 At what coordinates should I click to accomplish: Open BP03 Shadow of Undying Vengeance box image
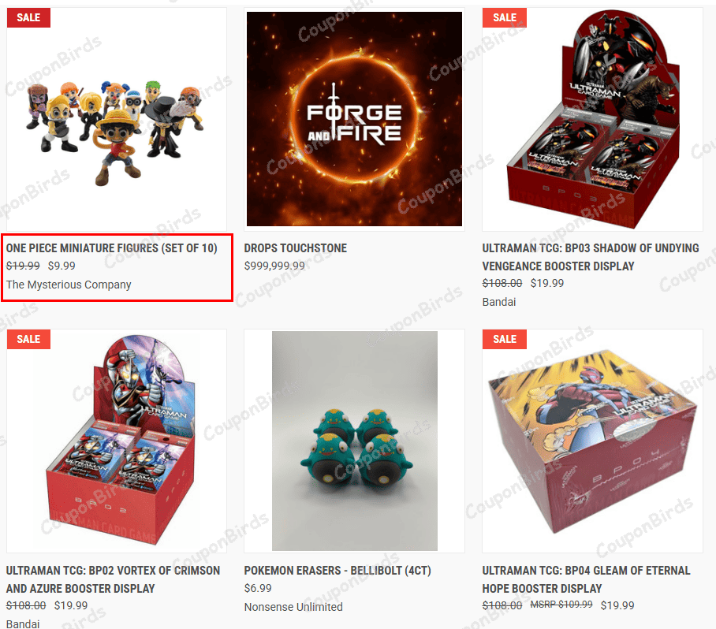(x=593, y=119)
